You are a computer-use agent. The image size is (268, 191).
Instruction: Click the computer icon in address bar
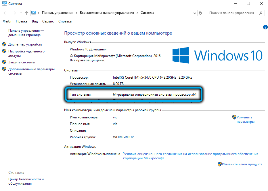[x=34, y=13]
